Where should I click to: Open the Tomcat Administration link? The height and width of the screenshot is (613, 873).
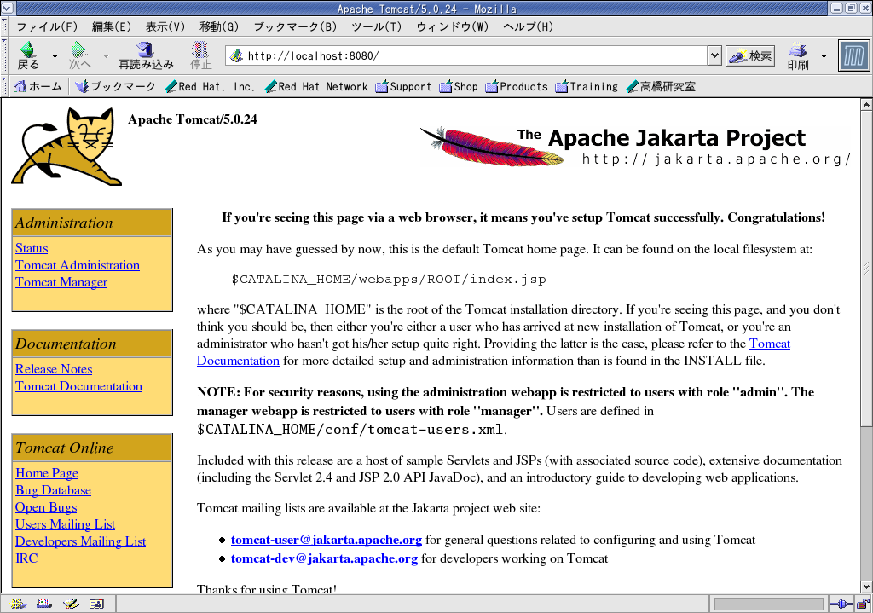click(x=78, y=266)
